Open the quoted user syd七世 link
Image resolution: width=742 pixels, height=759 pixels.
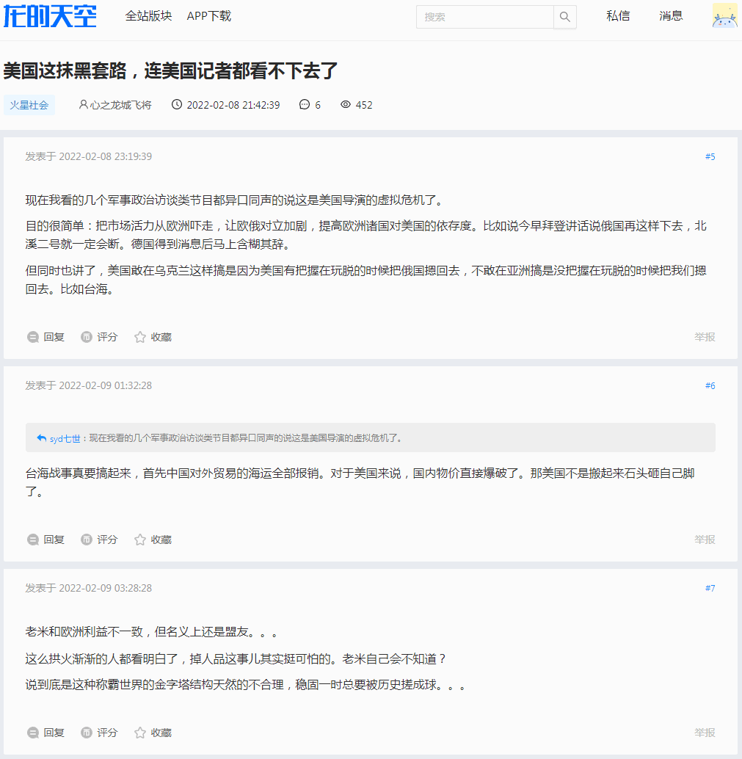pyautogui.click(x=65, y=438)
